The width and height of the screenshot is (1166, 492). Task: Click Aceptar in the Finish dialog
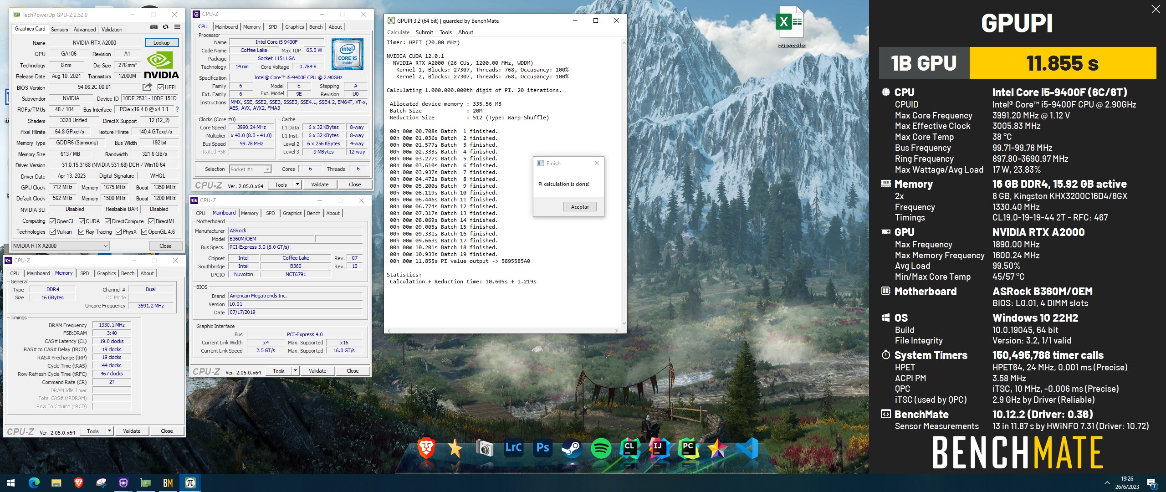pyautogui.click(x=580, y=207)
